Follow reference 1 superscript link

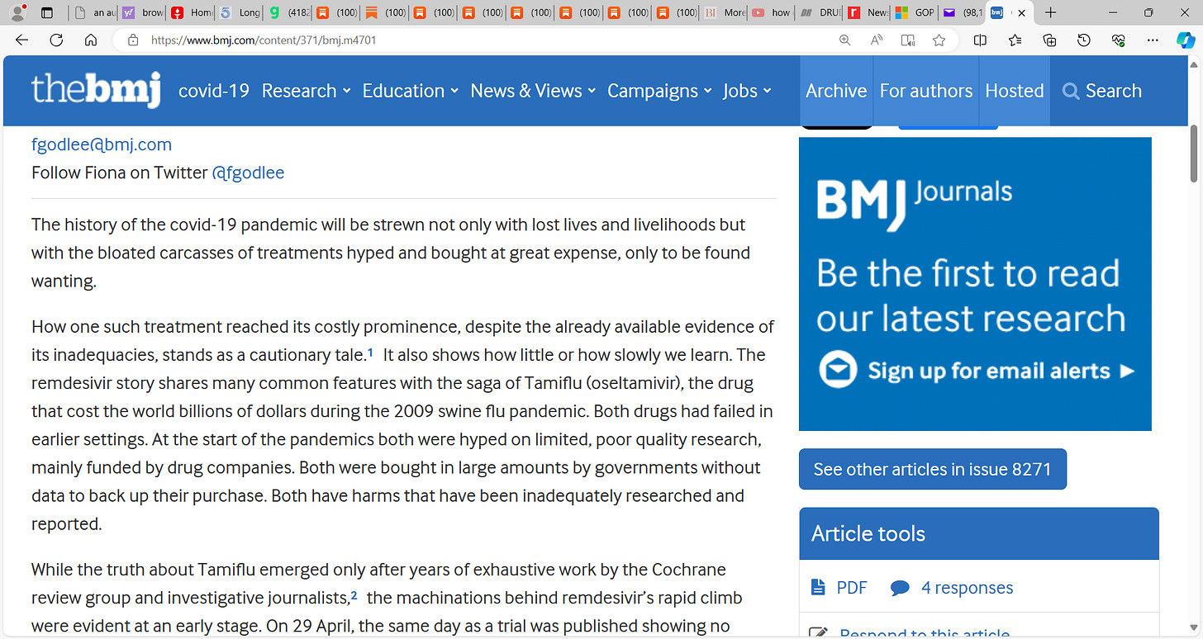click(370, 353)
